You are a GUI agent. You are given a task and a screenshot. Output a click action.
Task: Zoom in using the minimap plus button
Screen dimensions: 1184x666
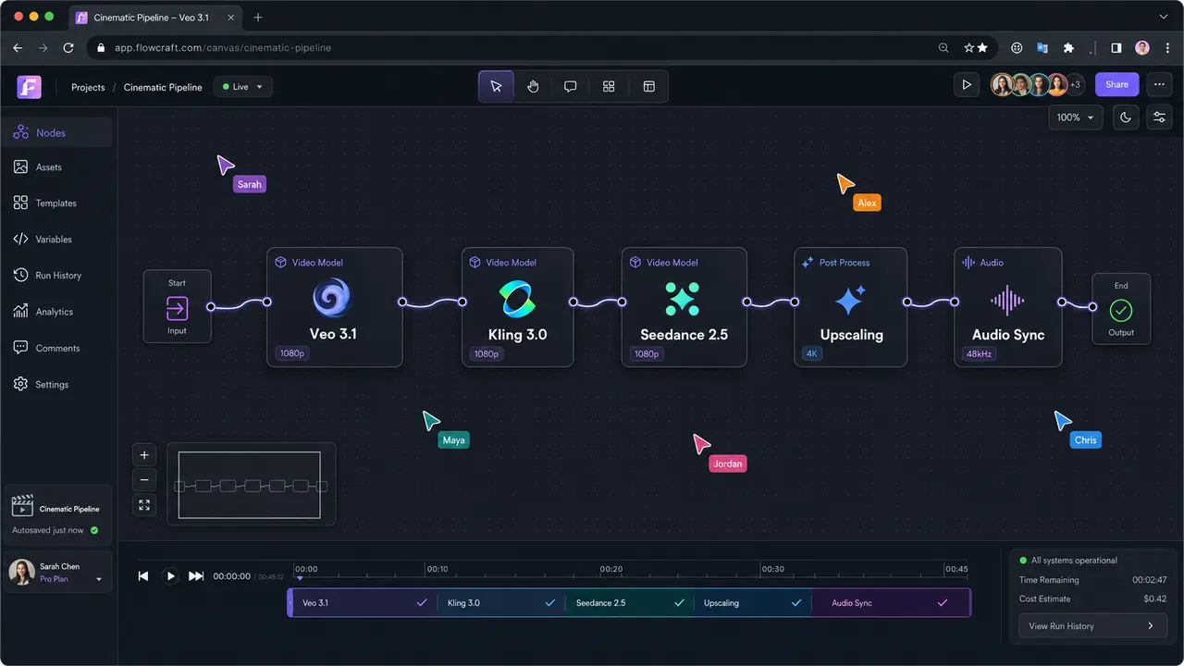tap(144, 455)
